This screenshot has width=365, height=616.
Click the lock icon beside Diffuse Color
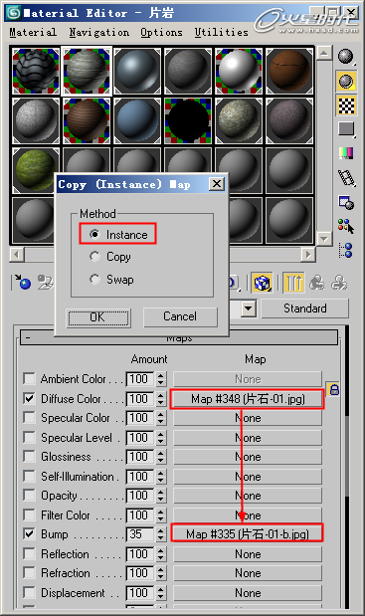334,389
